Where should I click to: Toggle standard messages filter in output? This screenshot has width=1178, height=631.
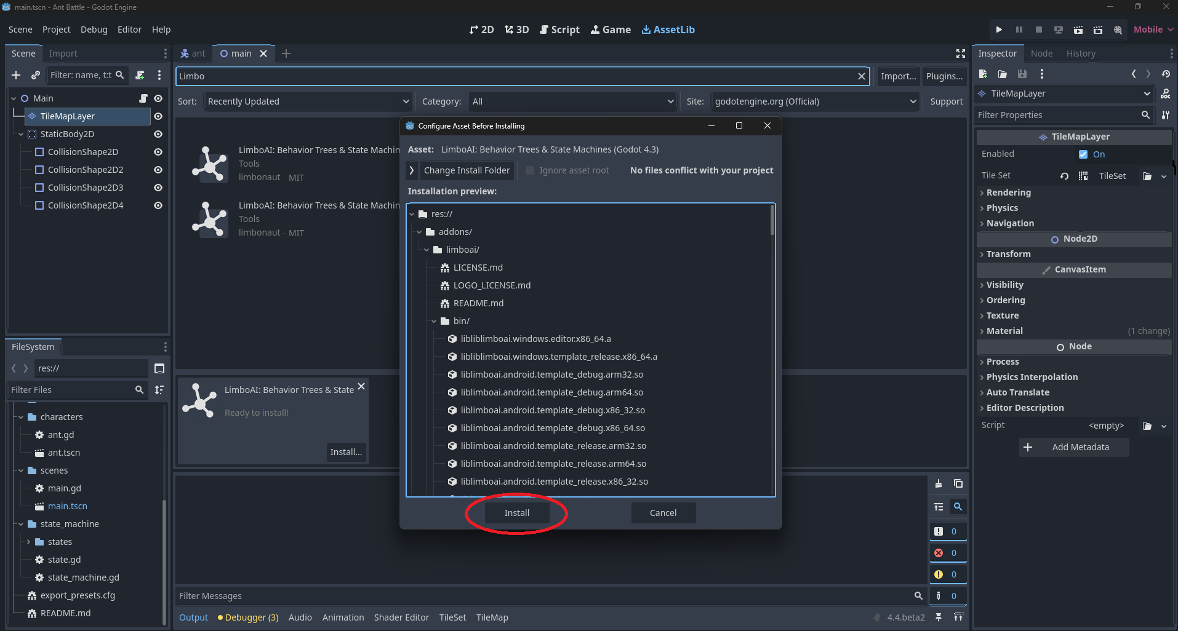pos(948,531)
